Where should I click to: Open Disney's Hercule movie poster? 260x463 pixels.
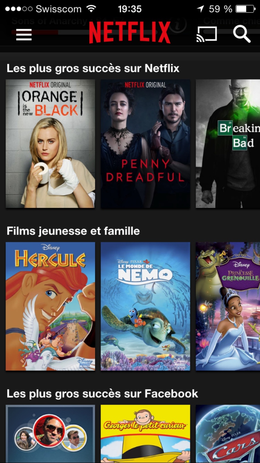pyautogui.click(x=50, y=306)
